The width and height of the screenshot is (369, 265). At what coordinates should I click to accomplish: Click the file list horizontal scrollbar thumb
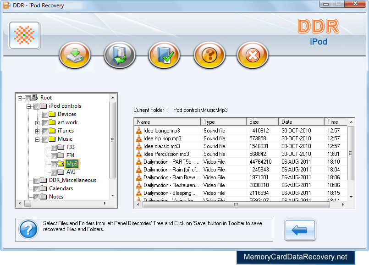point(236,205)
